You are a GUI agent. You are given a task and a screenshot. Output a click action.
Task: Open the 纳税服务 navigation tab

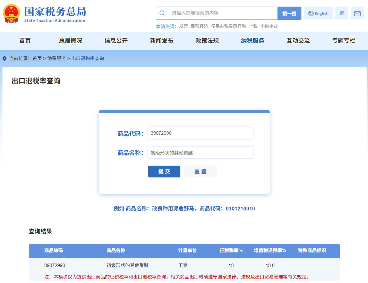tap(253, 41)
